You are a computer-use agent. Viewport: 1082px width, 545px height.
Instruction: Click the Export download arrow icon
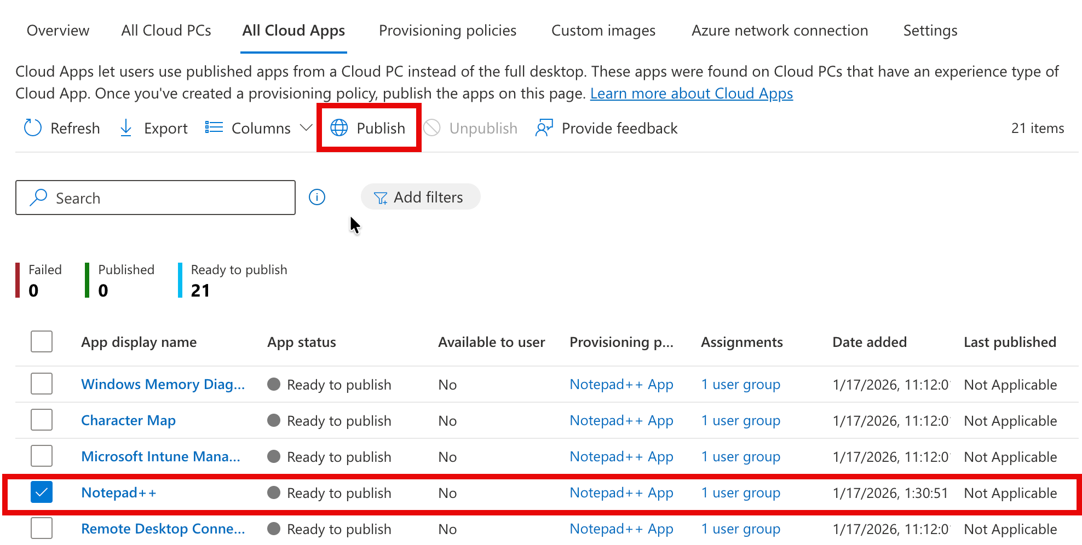click(x=126, y=128)
